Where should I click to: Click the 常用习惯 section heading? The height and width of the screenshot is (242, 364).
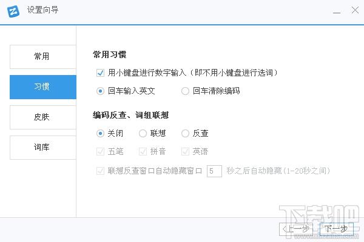[x=110, y=54]
